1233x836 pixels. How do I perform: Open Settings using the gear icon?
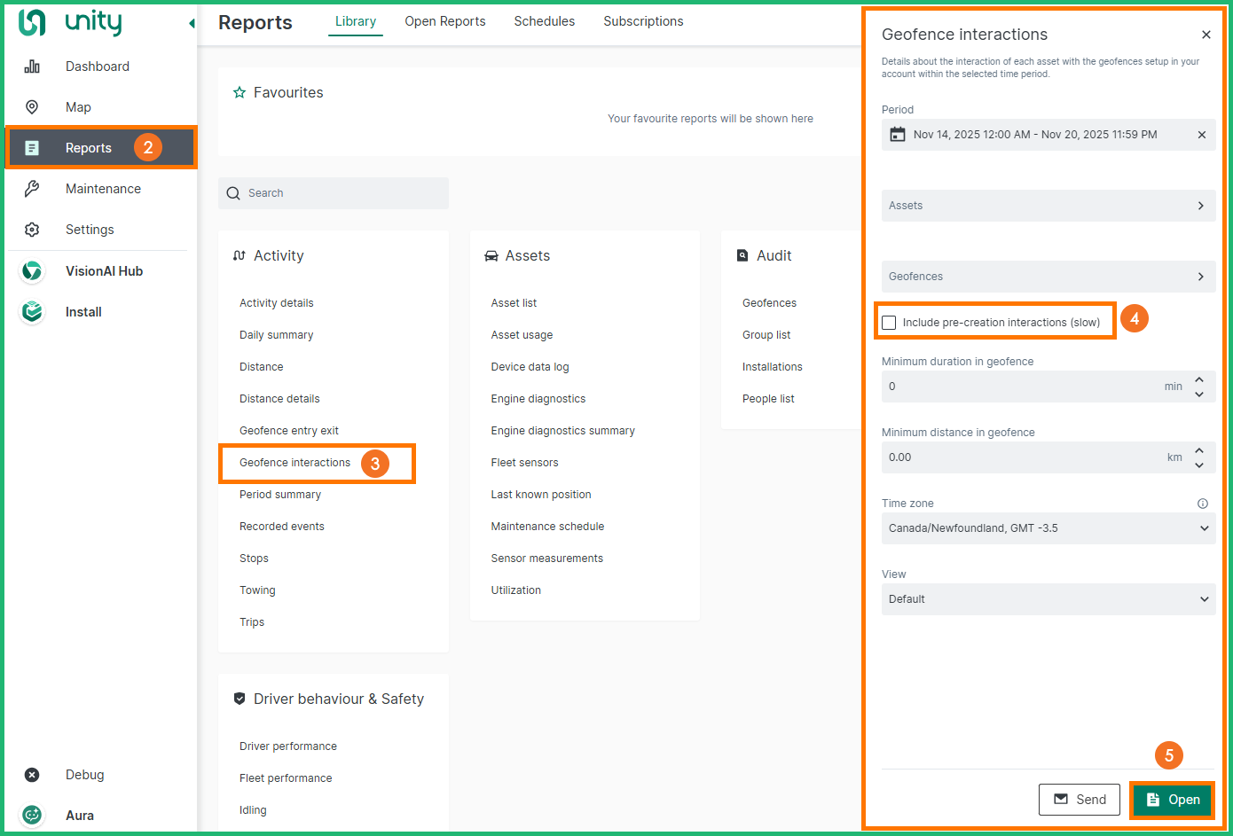point(32,230)
